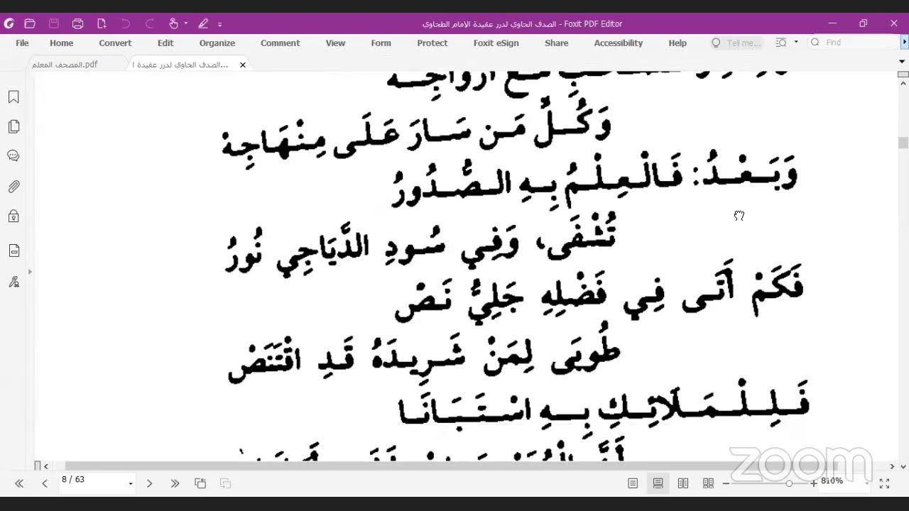Open the Share ribbon tab
Screen dimensions: 909x511
tap(557, 43)
